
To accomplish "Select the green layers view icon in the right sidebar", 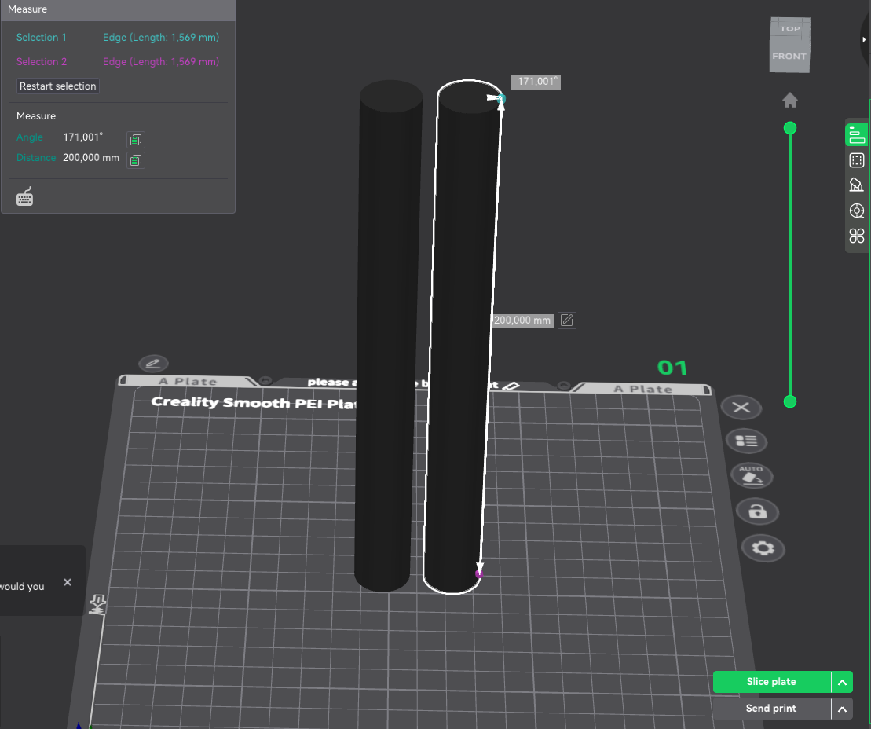I will [857, 136].
